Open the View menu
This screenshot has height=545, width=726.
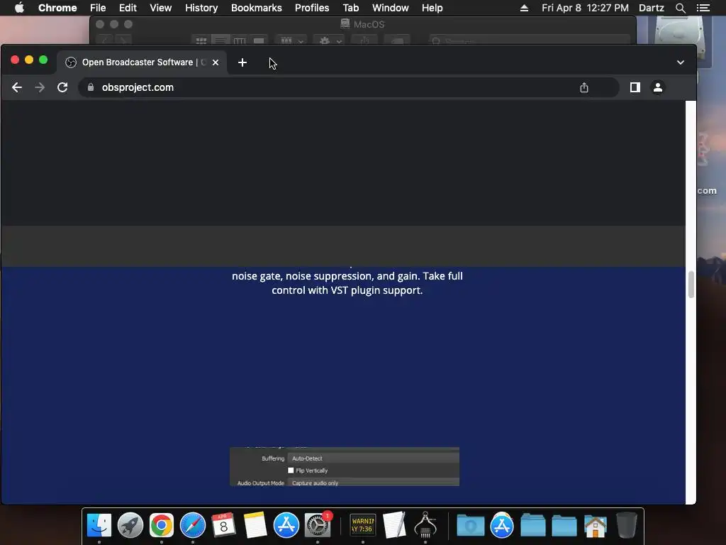[161, 8]
